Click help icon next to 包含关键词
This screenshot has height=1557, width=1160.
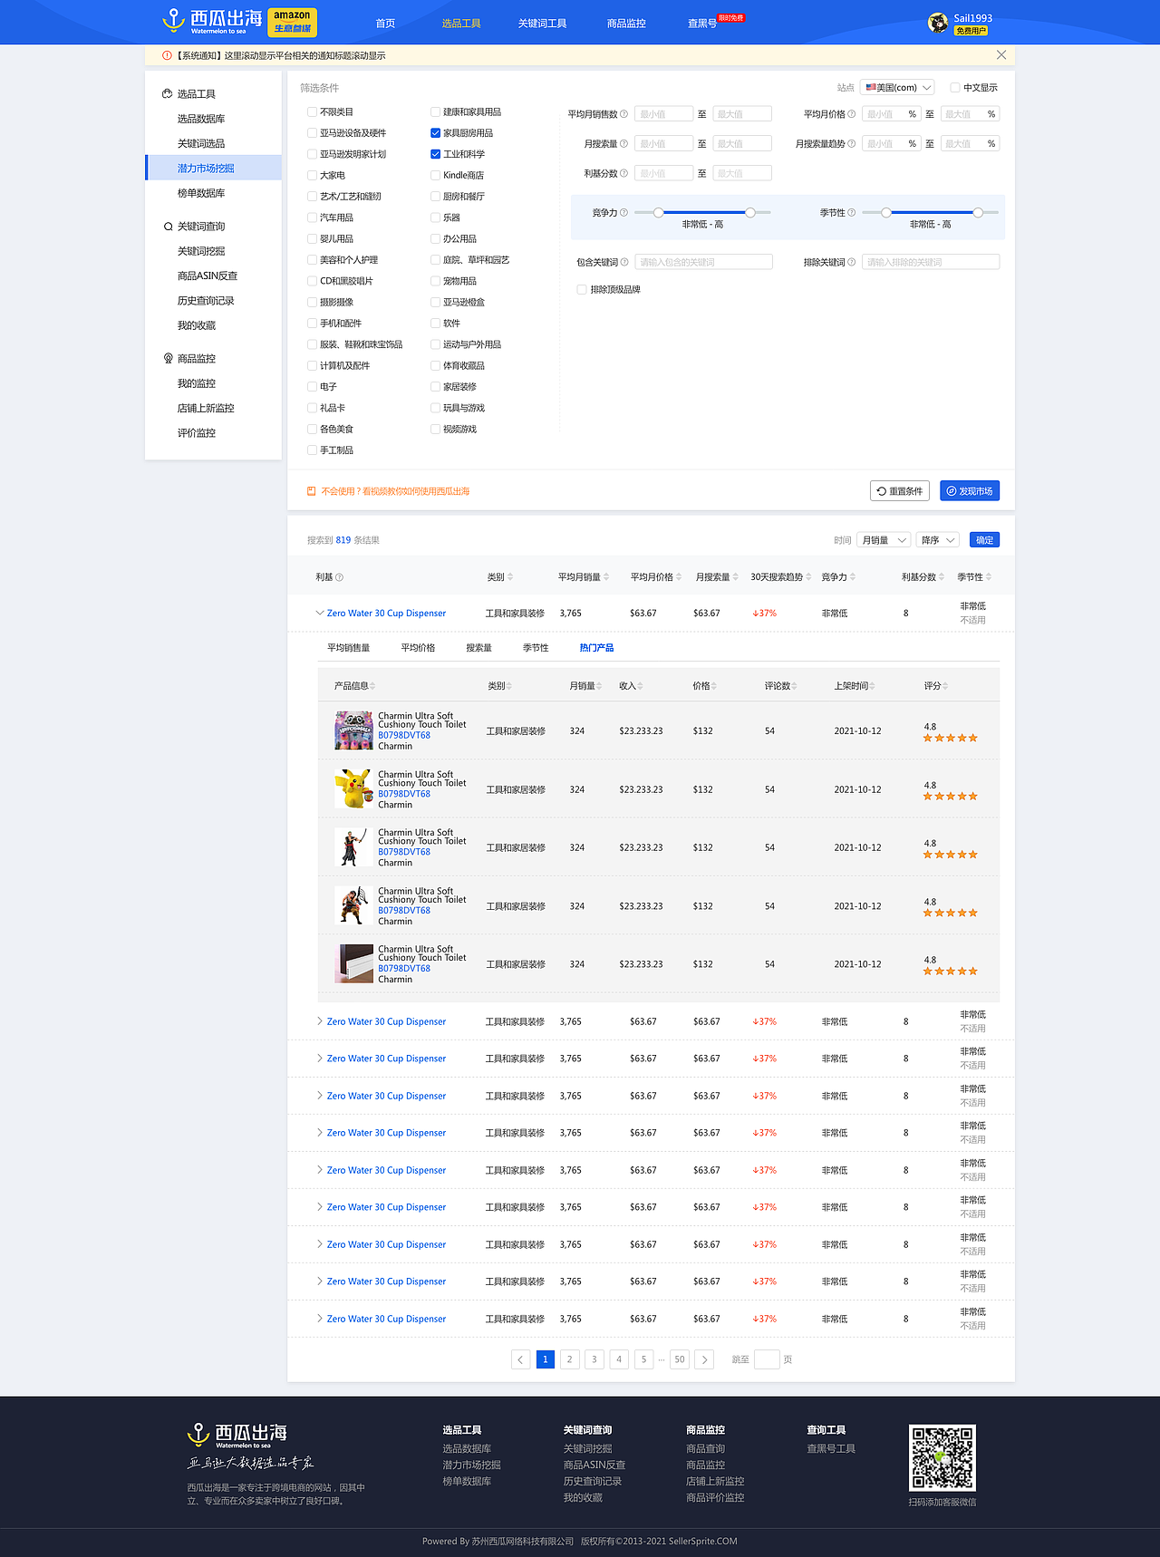(x=623, y=263)
